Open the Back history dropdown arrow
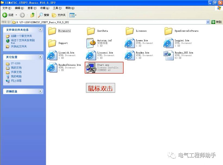The image size is (223, 165). (x=16, y=15)
